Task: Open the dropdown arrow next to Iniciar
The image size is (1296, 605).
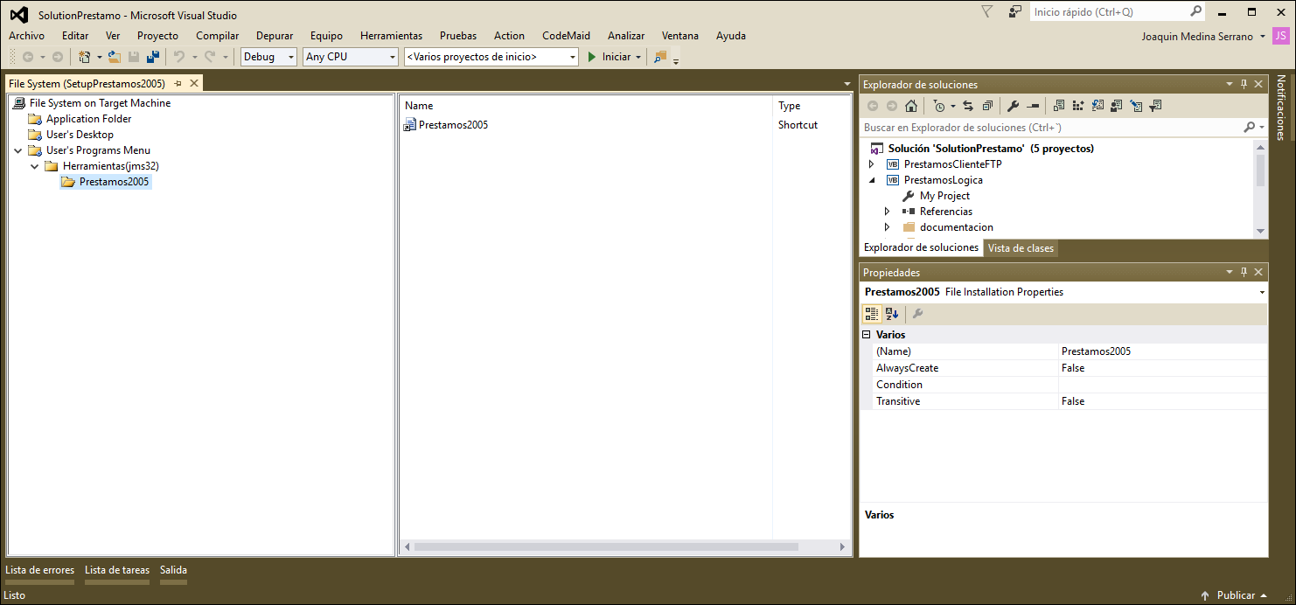Action: (638, 57)
